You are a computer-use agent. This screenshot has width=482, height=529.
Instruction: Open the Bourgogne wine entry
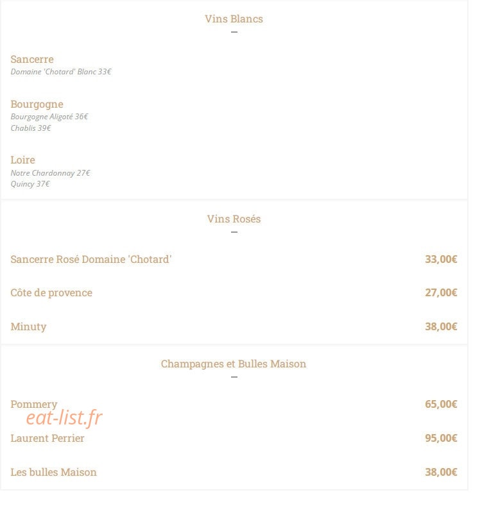37,105
